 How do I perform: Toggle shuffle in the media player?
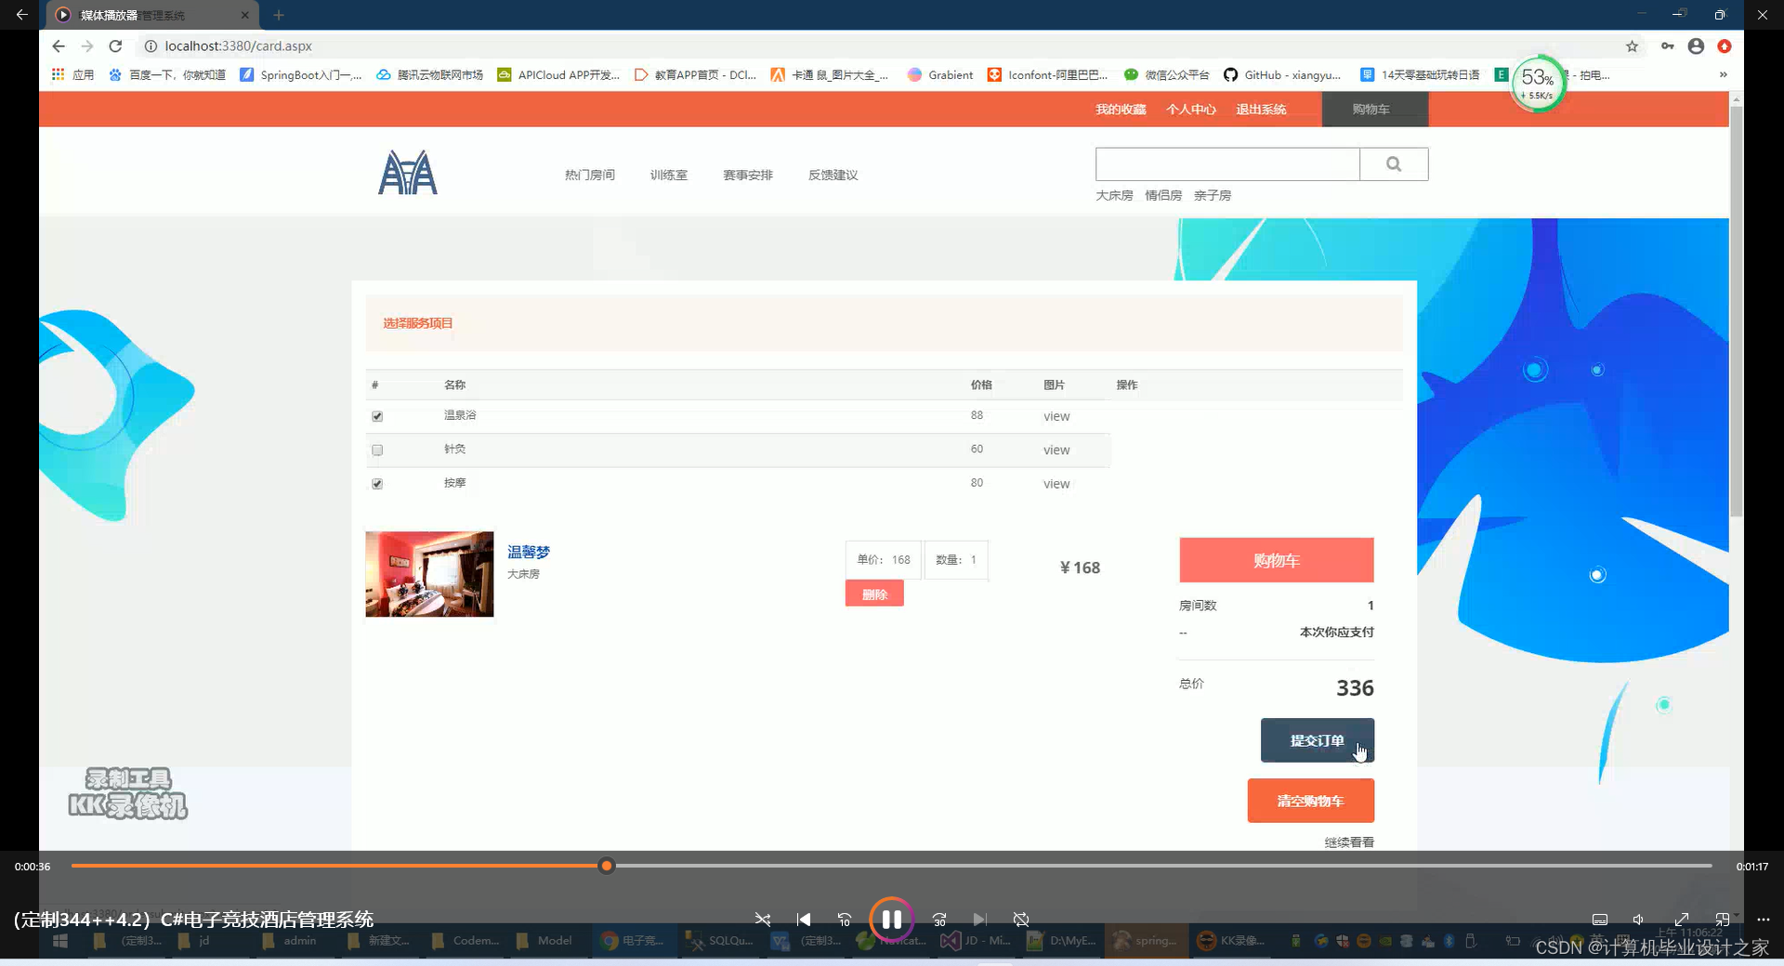pyautogui.click(x=763, y=920)
